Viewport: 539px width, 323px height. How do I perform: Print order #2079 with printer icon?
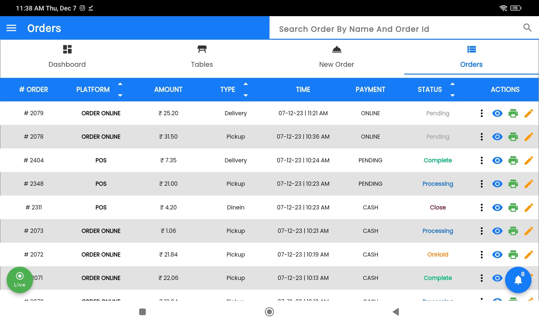tap(513, 113)
